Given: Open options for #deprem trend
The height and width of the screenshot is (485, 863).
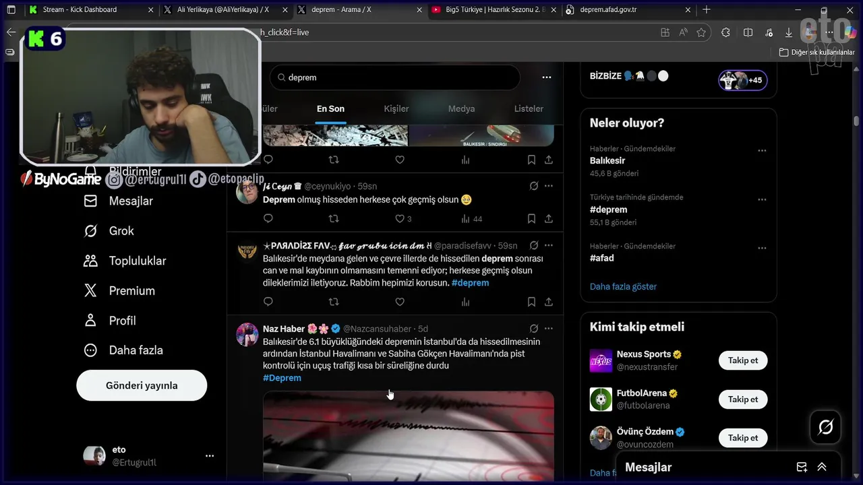Looking at the screenshot, I should (x=762, y=200).
